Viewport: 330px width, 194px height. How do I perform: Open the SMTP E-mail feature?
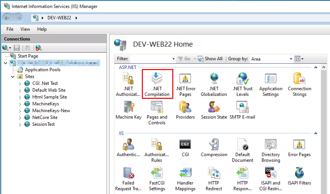pyautogui.click(x=242, y=110)
